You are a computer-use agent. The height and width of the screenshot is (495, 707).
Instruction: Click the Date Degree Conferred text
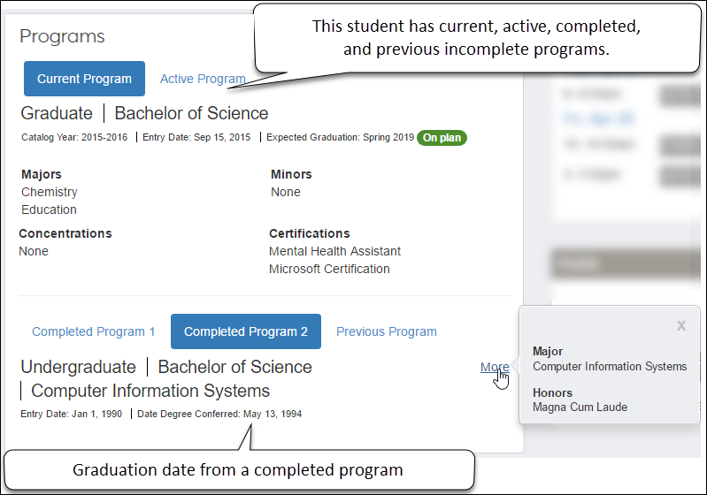tap(219, 414)
